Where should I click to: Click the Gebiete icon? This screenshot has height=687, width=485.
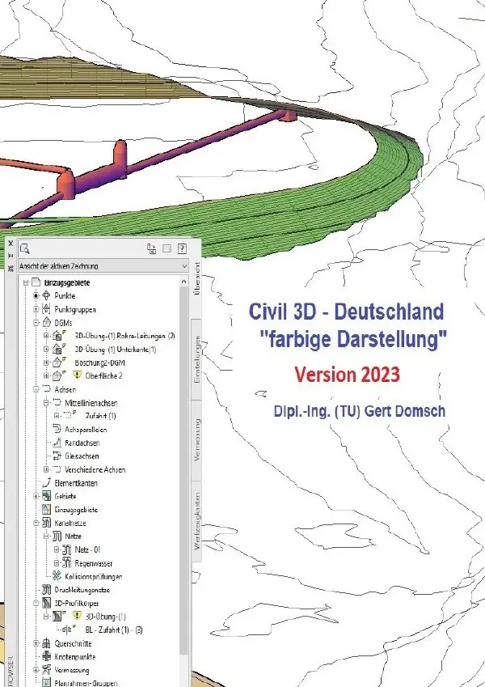click(x=46, y=496)
